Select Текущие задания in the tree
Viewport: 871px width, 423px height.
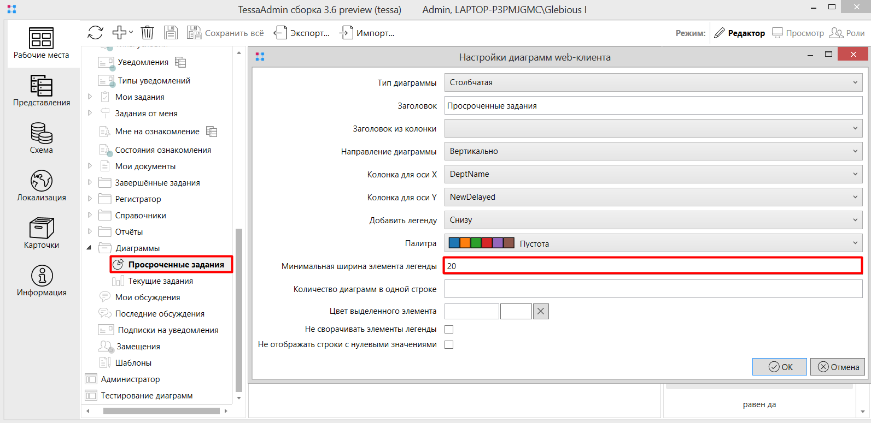click(x=160, y=281)
